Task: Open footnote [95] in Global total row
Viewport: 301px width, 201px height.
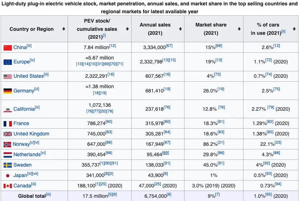Action: [x=269, y=194]
